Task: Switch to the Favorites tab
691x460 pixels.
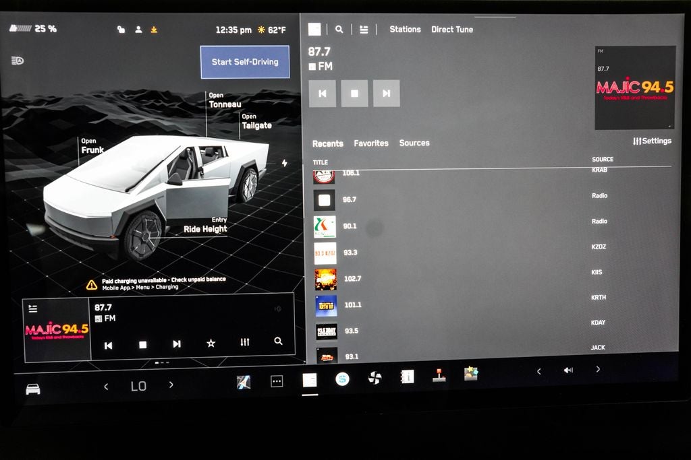Action: [x=370, y=143]
